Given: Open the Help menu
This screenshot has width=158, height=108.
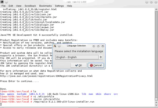Looking at the screenshot, I should [70, 6].
